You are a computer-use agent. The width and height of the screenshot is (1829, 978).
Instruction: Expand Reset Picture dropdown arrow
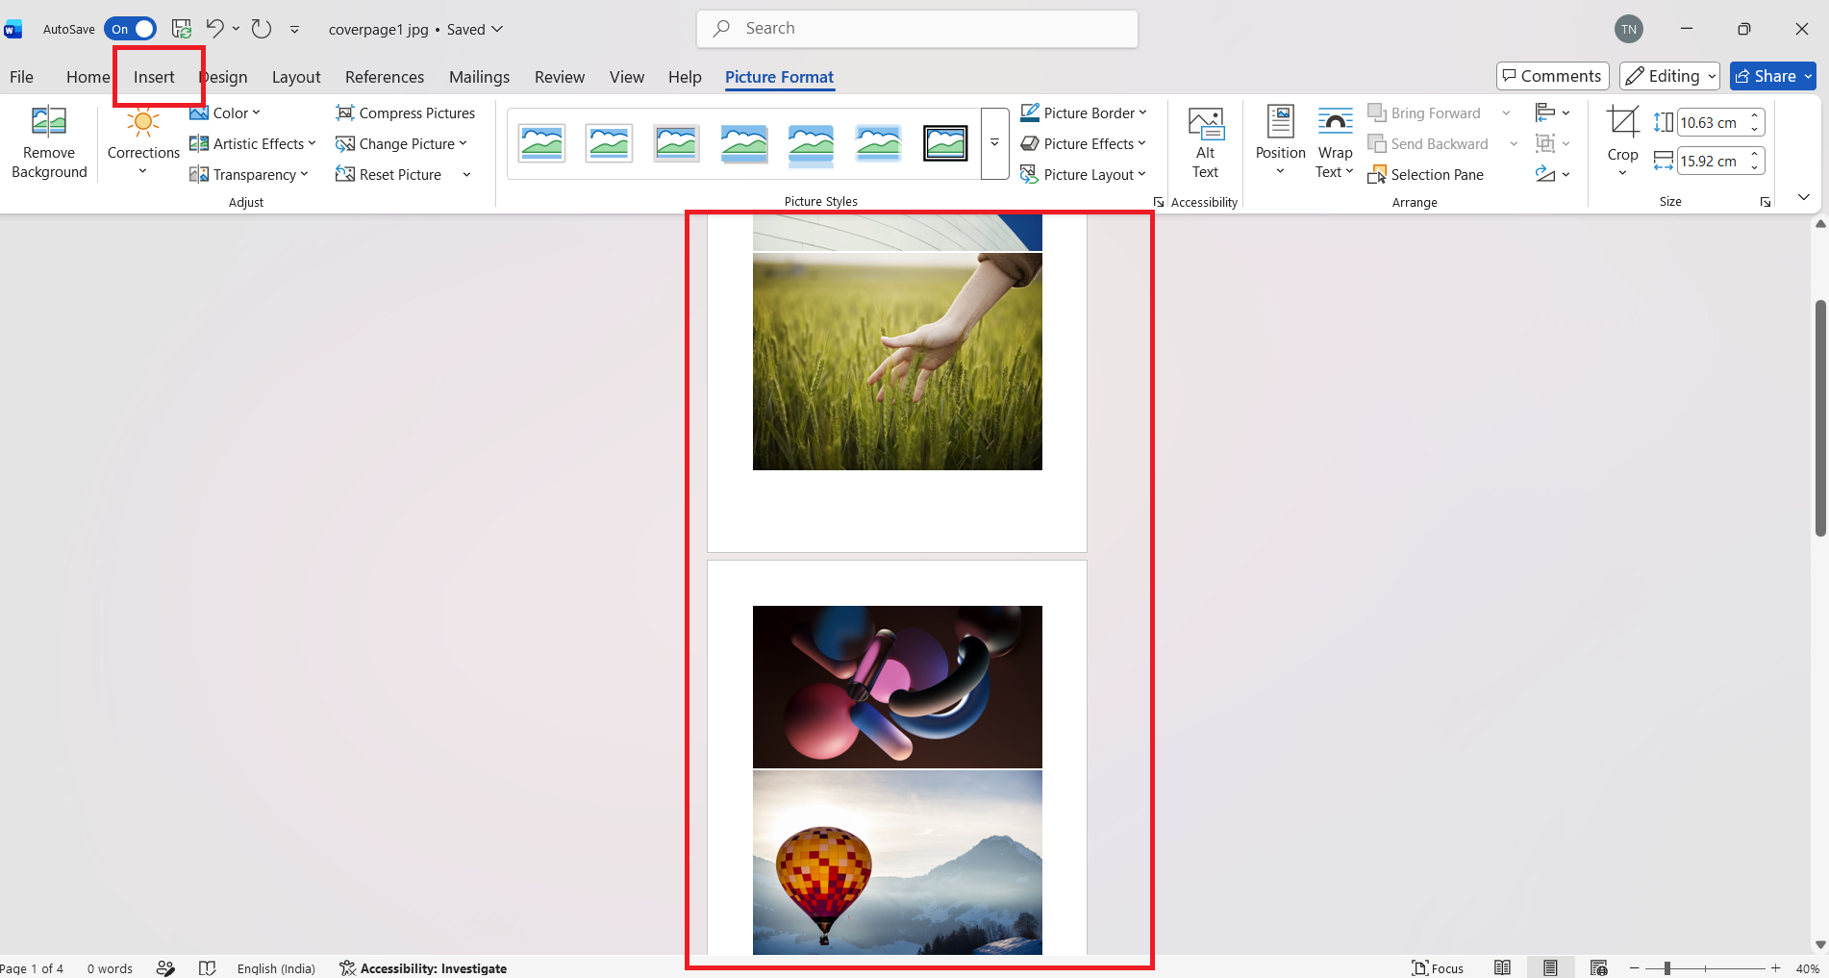click(466, 174)
